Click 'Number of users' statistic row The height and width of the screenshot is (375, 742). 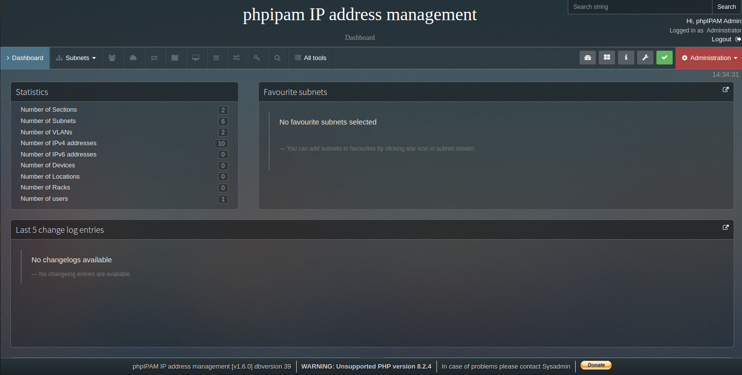point(124,199)
